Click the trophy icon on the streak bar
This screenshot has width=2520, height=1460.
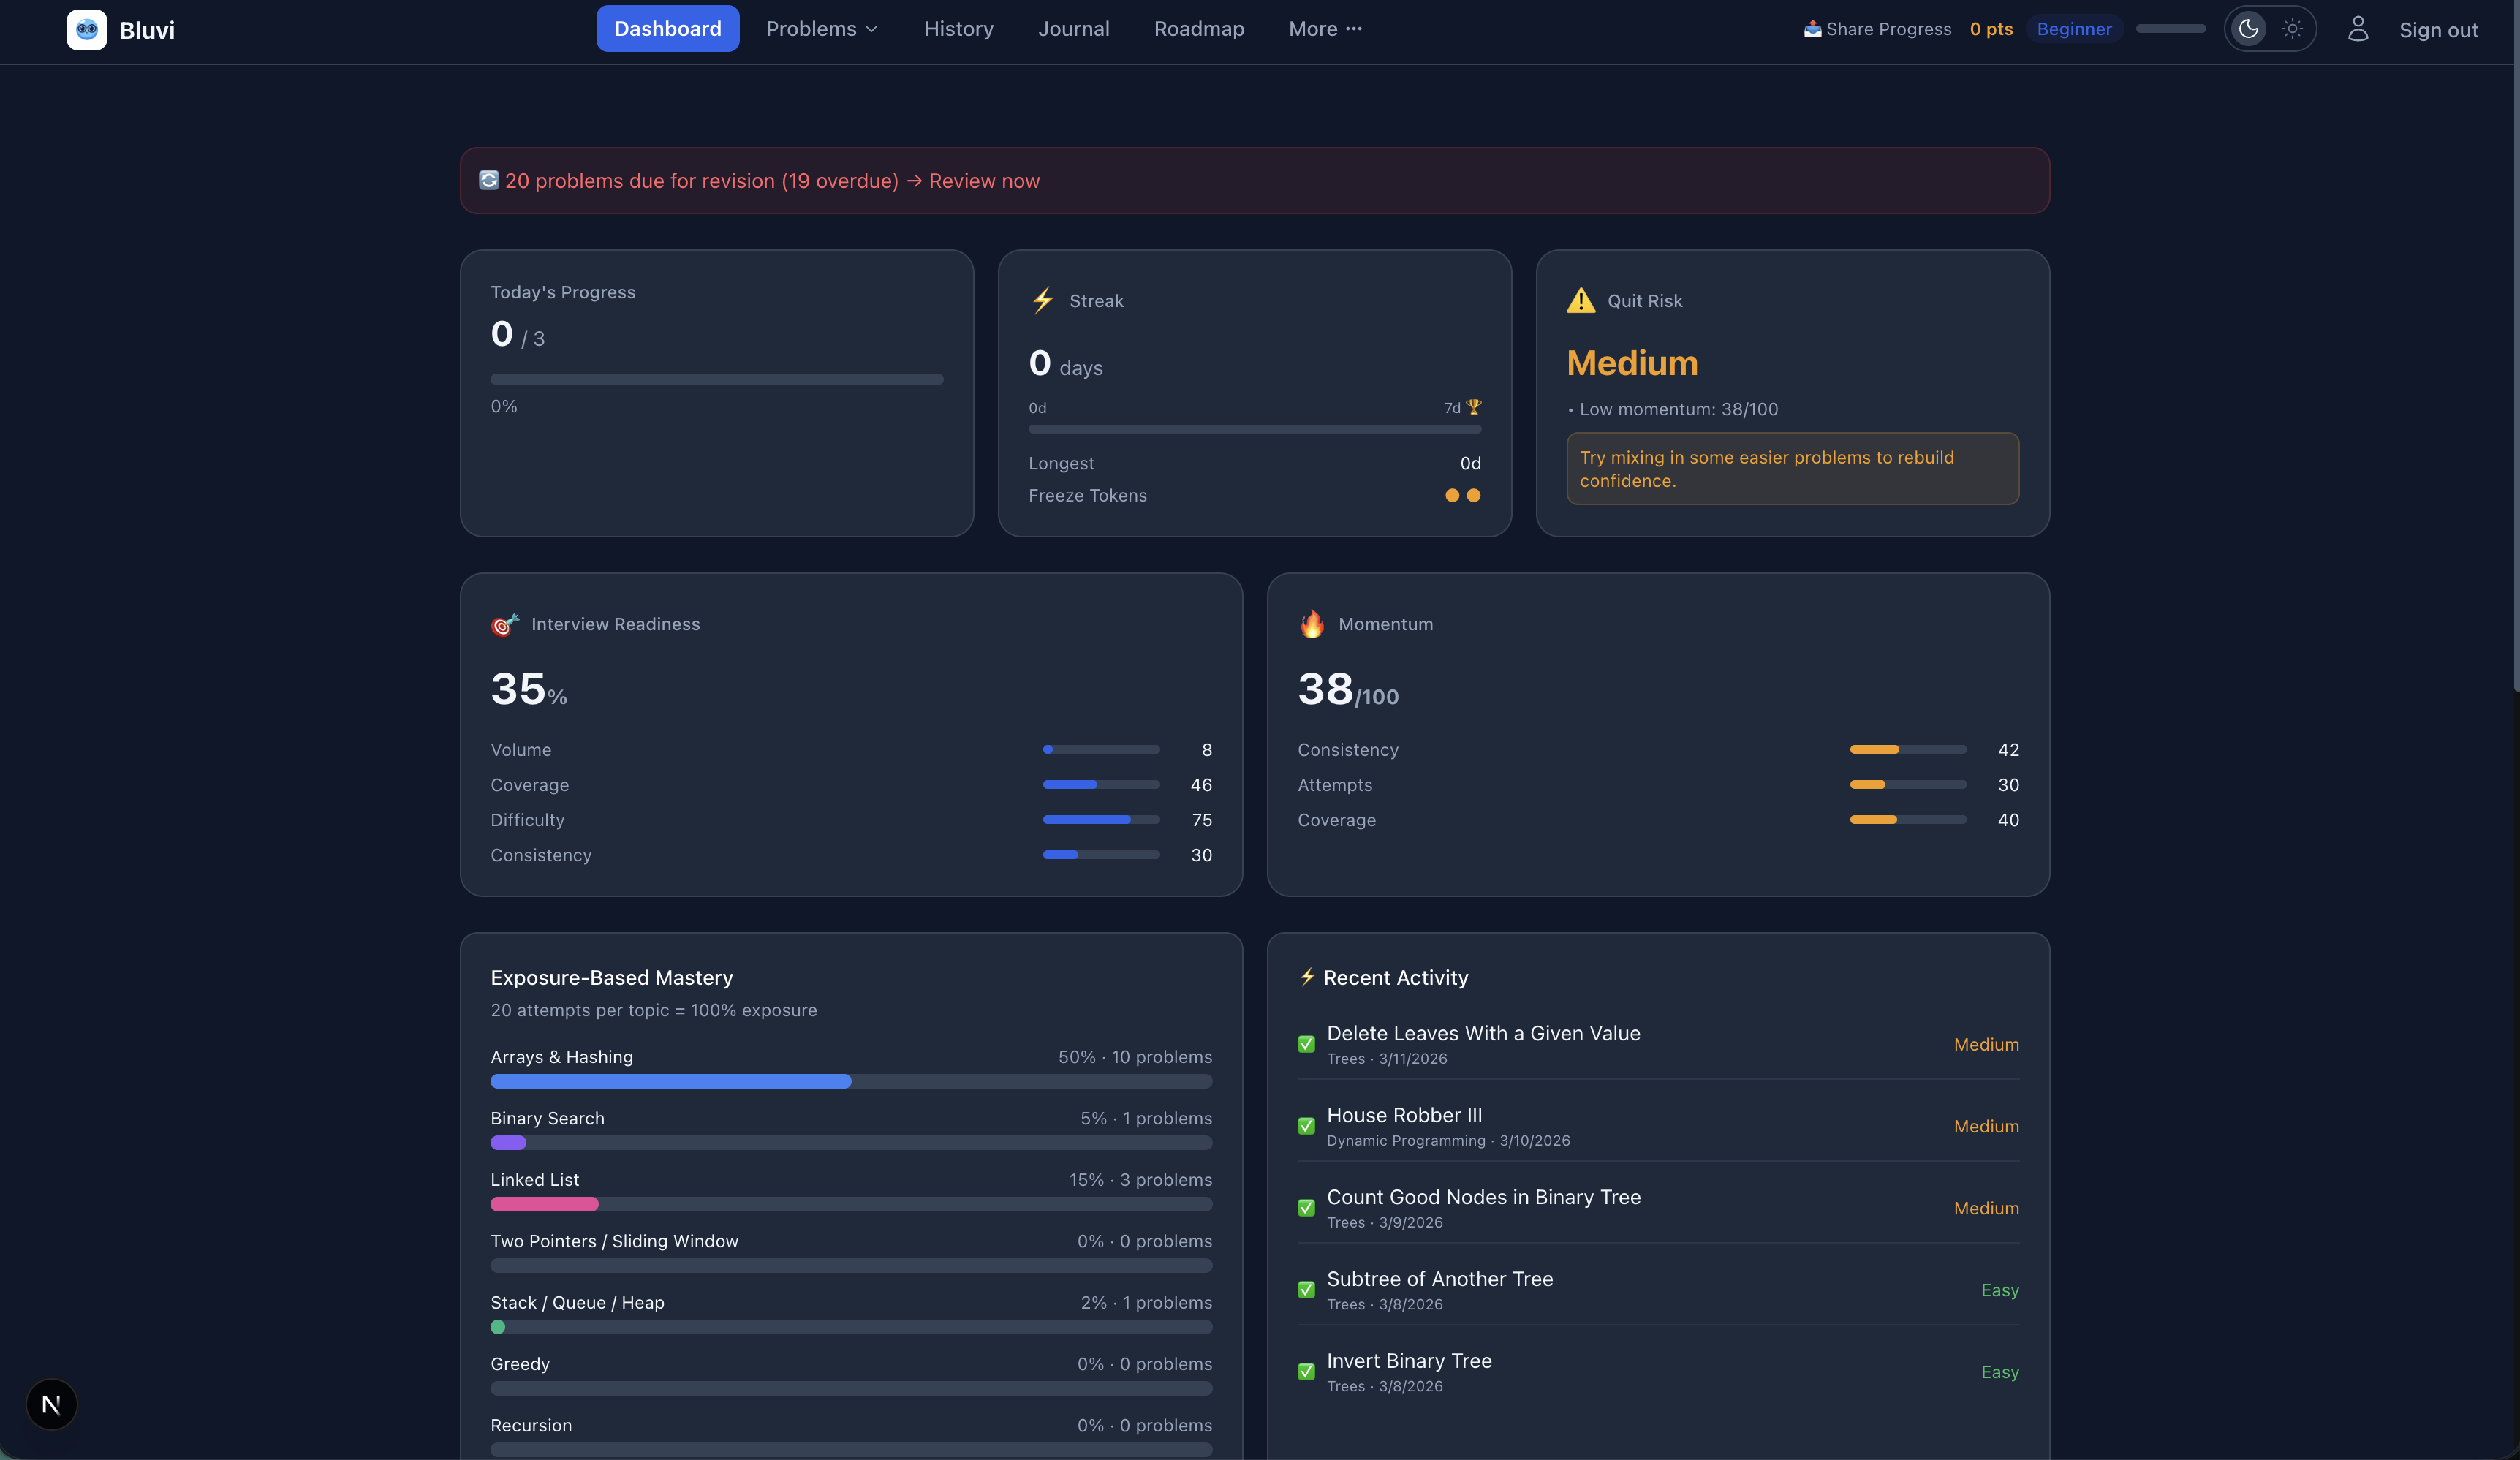coord(1474,407)
